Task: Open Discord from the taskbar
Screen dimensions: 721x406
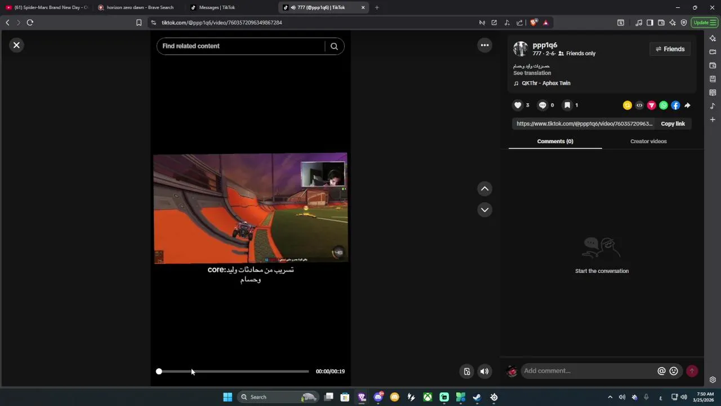Action: click(x=378, y=397)
